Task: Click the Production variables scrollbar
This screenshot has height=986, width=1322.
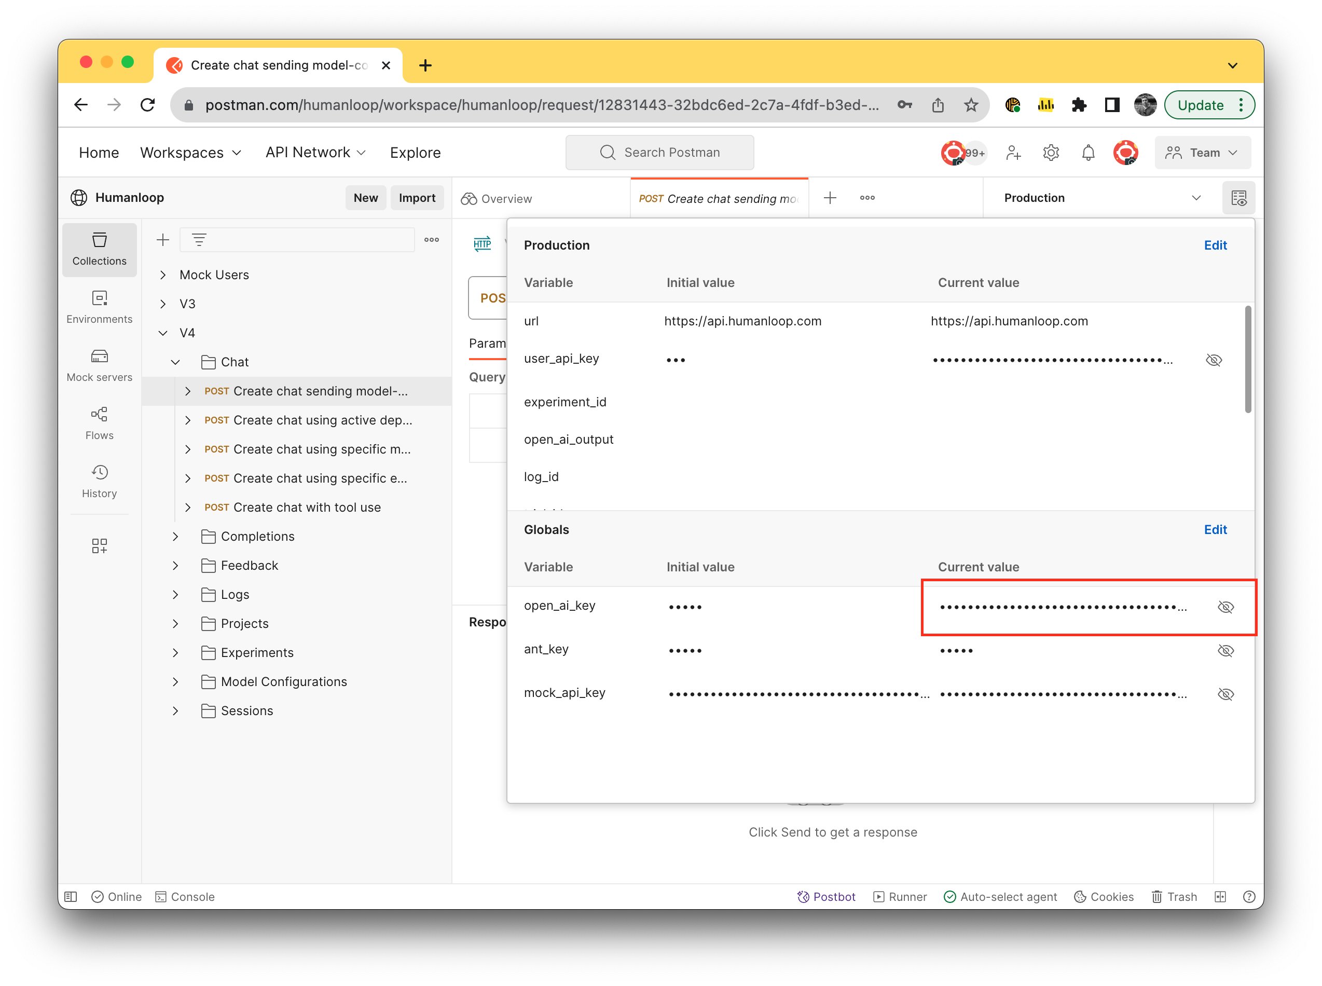Action: 1247,359
